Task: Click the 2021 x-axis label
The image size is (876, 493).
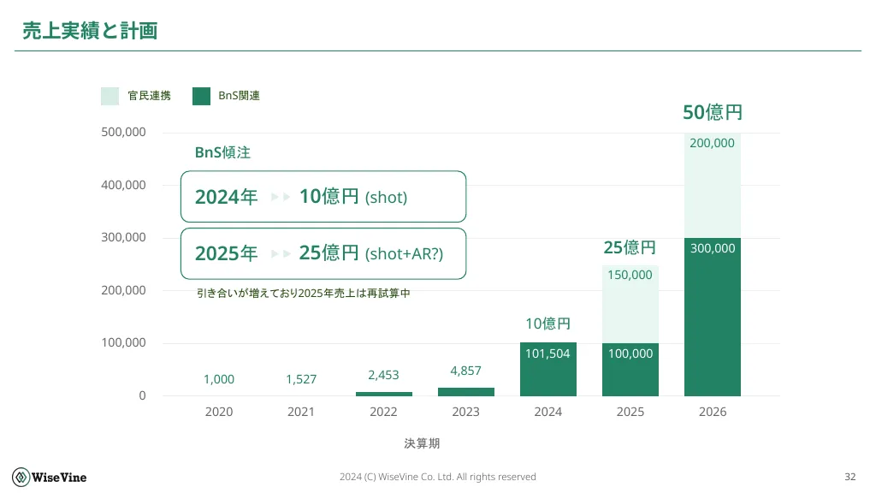Action: click(x=301, y=412)
